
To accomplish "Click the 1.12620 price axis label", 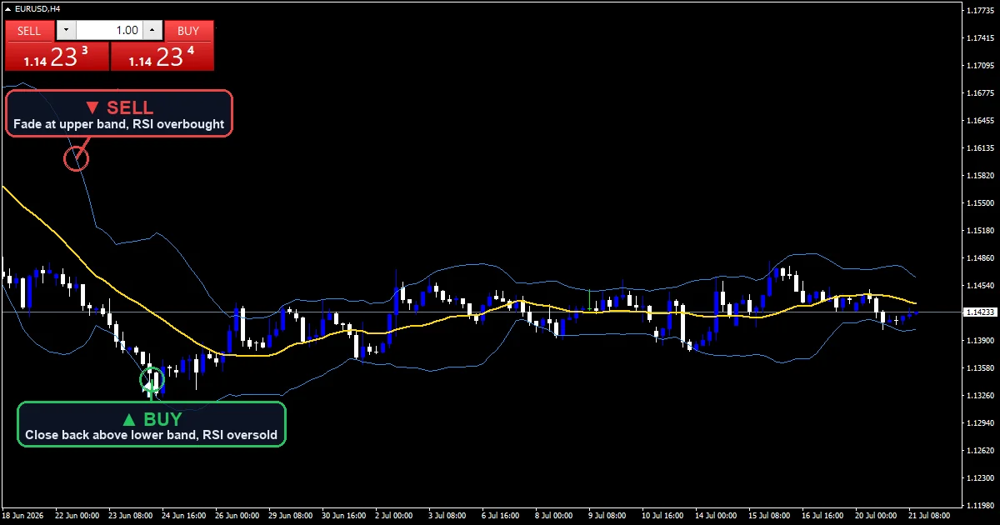I will coord(980,450).
